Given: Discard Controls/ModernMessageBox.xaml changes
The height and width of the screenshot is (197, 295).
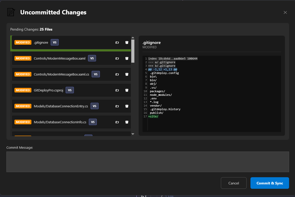Looking at the screenshot, I should (127, 58).
